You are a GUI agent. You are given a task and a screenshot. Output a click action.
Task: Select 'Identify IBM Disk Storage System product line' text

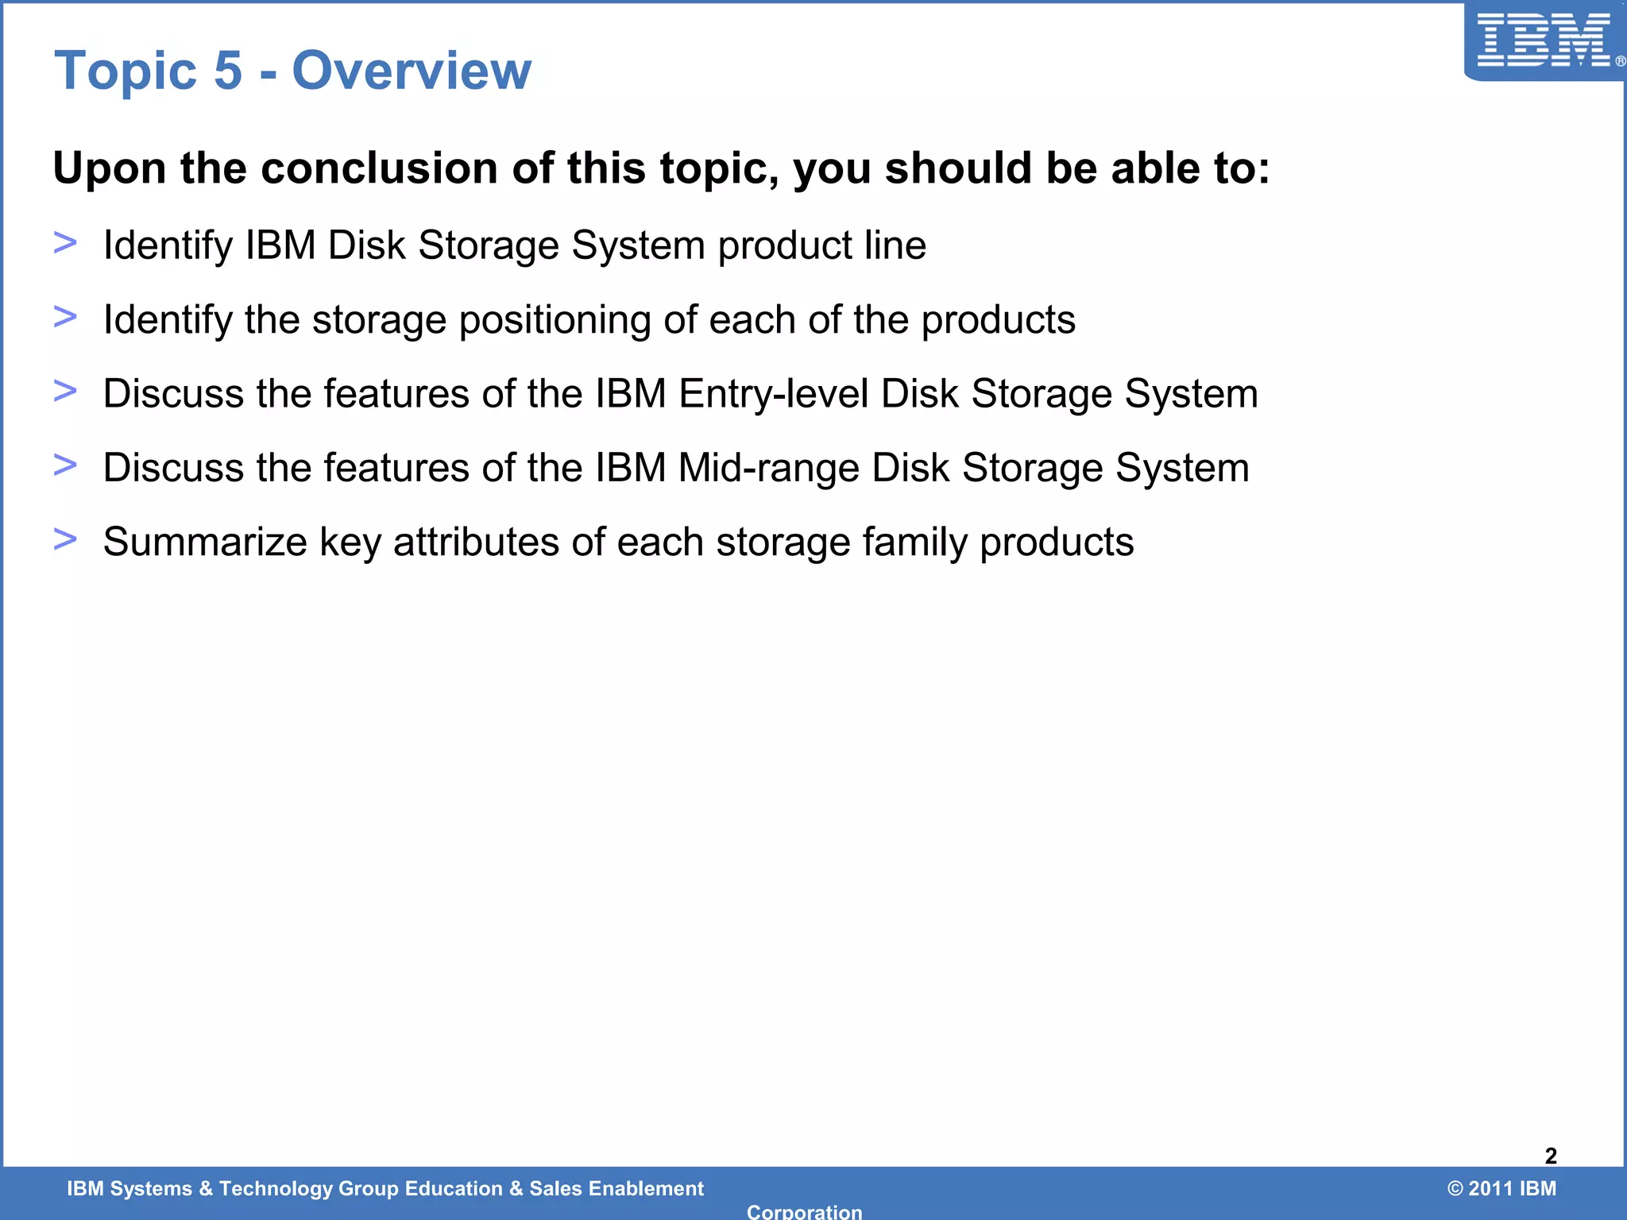coord(515,245)
